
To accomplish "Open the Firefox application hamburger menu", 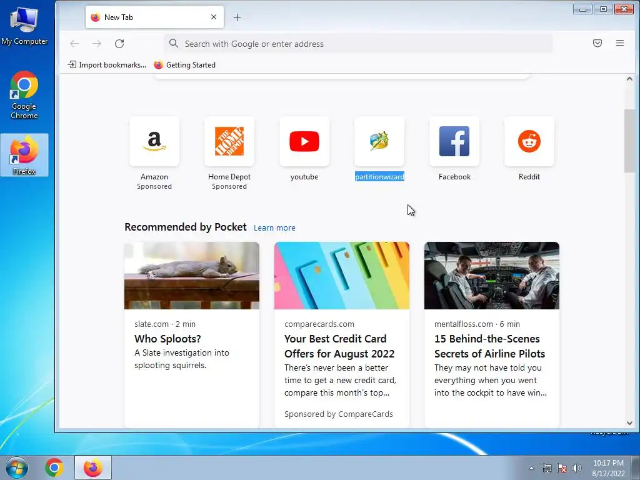I will coord(619,43).
